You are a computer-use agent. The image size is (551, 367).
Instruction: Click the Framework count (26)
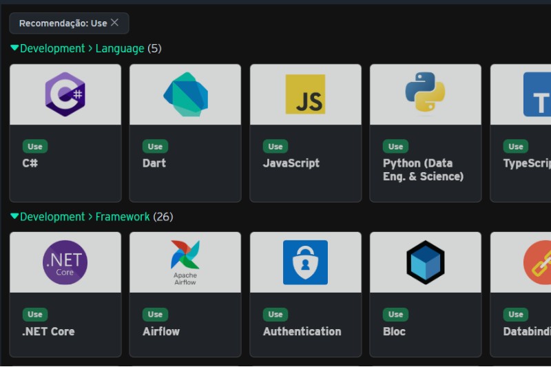pos(163,217)
